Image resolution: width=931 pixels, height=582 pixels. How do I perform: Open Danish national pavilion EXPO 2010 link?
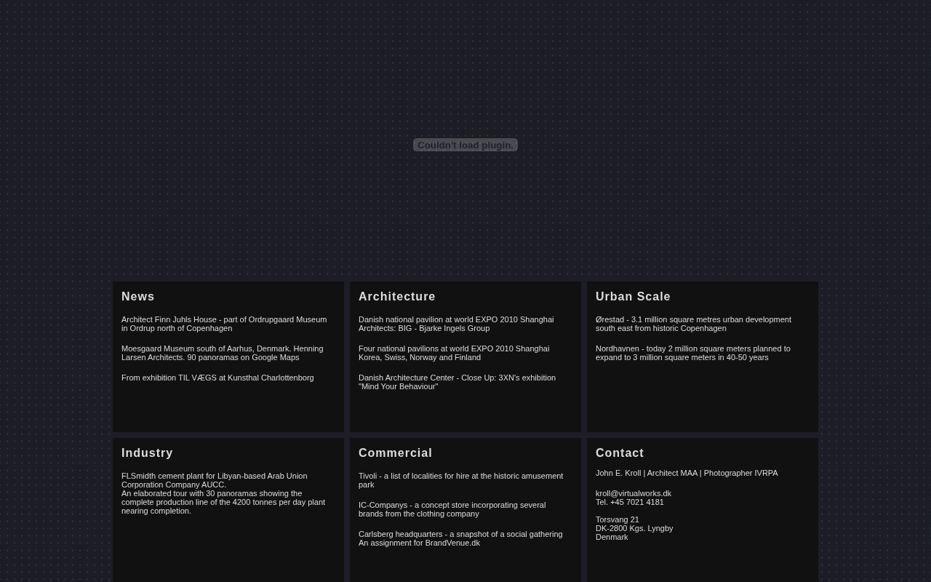[x=456, y=324]
